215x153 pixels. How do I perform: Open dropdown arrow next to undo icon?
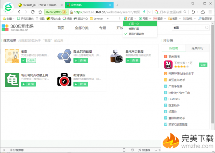(197, 12)
